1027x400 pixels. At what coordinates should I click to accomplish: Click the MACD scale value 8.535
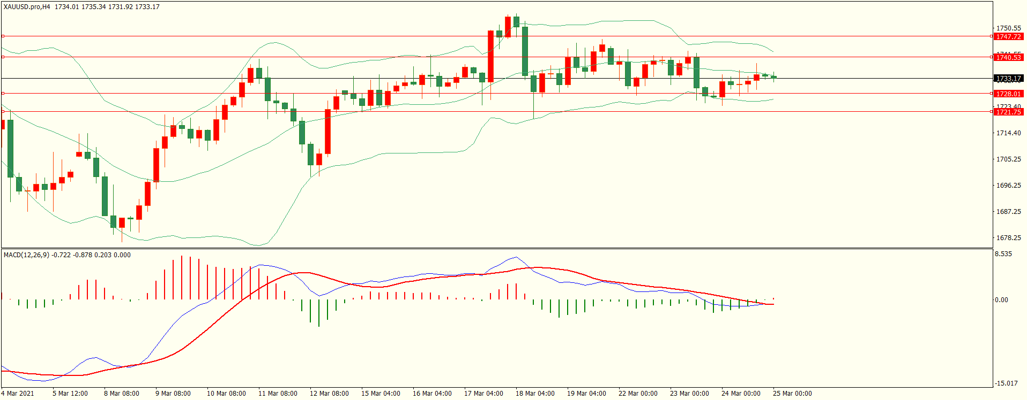click(x=1003, y=254)
